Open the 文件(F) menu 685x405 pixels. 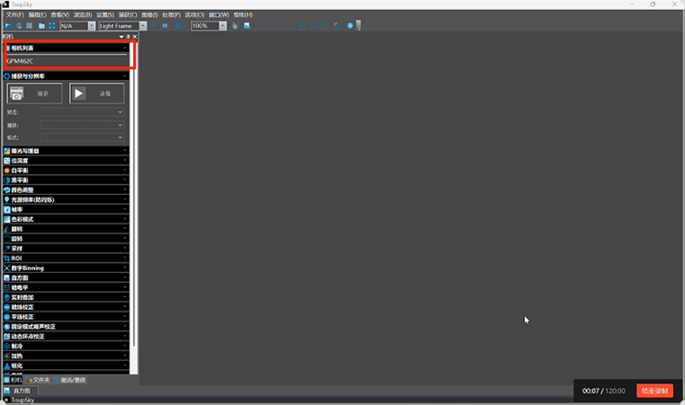point(14,15)
